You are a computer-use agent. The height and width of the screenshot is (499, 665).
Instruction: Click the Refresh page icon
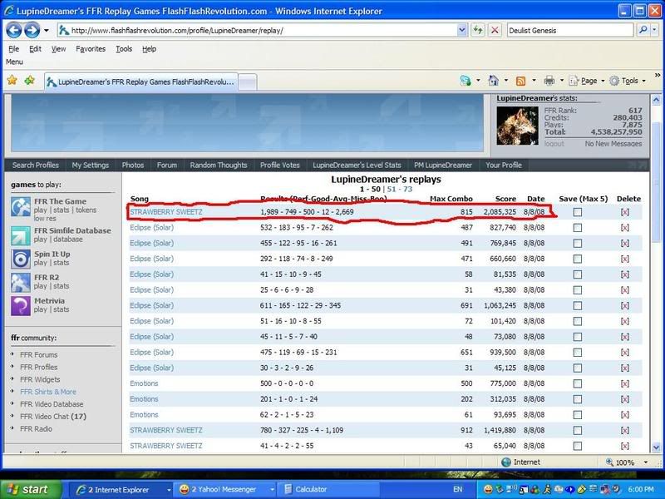point(478,30)
